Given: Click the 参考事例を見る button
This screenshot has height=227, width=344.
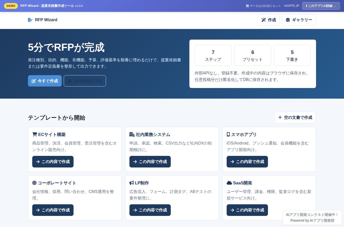Looking at the screenshot, I should [x=85, y=81].
